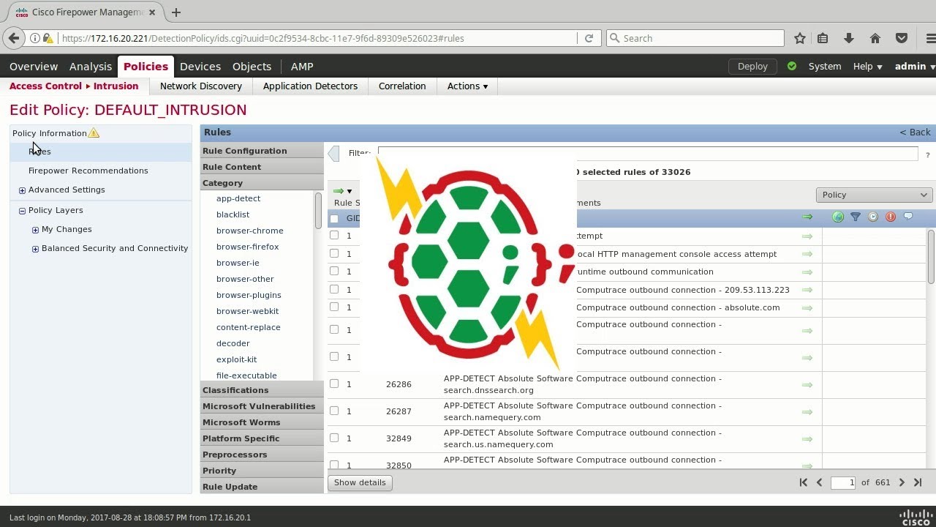Show the bookmarks list icon
The width and height of the screenshot is (936, 527).
(x=823, y=38)
